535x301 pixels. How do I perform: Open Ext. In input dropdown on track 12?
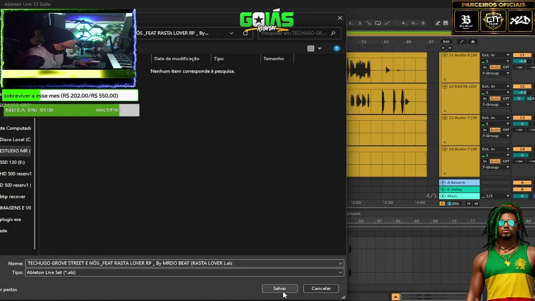click(496, 87)
